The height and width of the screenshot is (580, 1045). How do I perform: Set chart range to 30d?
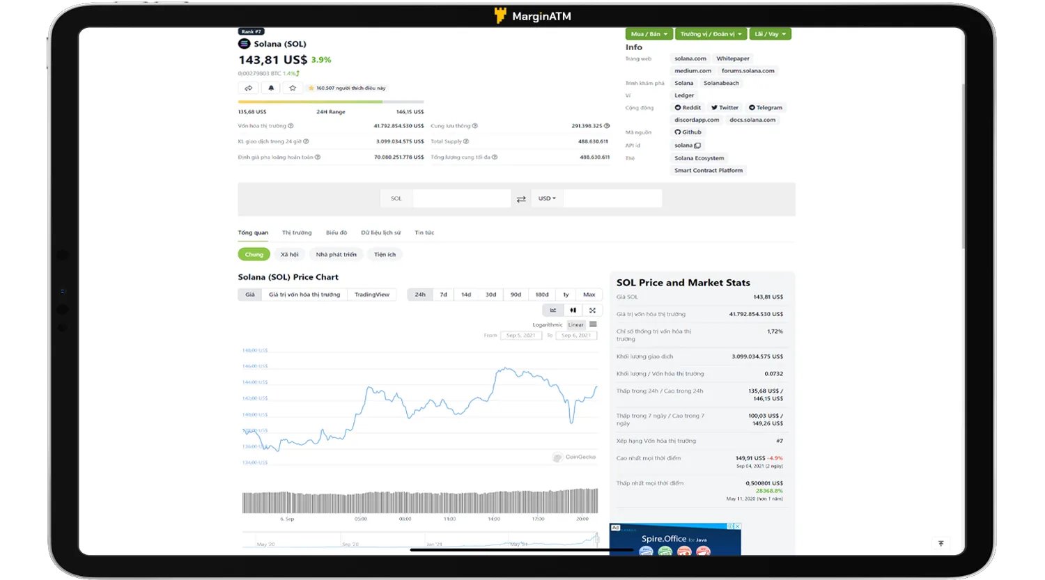491,295
